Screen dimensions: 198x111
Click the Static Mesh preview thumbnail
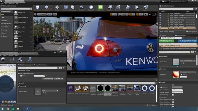coord(176,62)
